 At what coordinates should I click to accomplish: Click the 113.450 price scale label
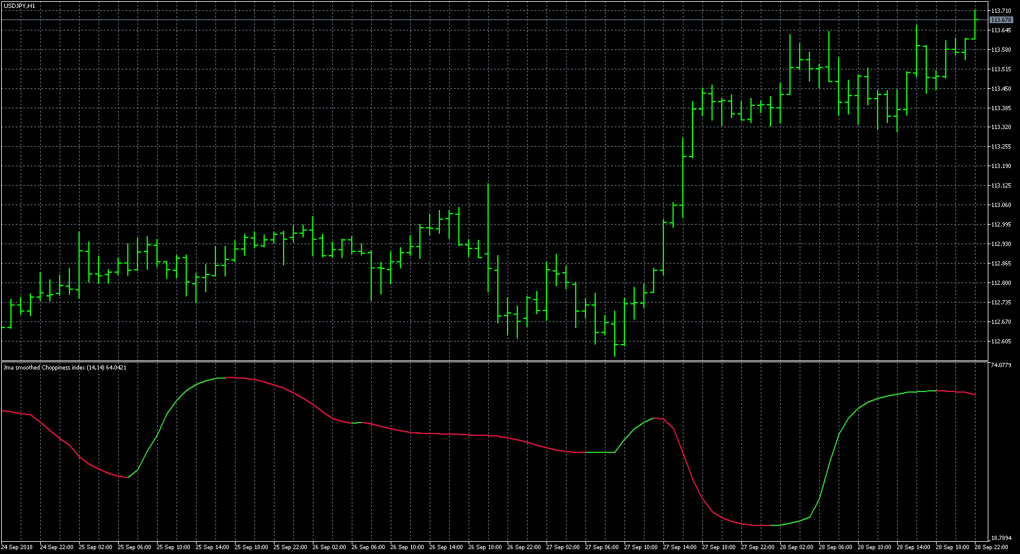(x=1001, y=89)
